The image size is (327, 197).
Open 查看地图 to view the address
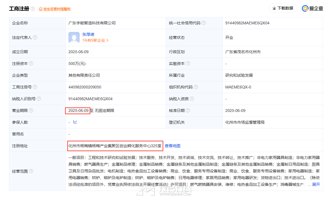click(172, 146)
